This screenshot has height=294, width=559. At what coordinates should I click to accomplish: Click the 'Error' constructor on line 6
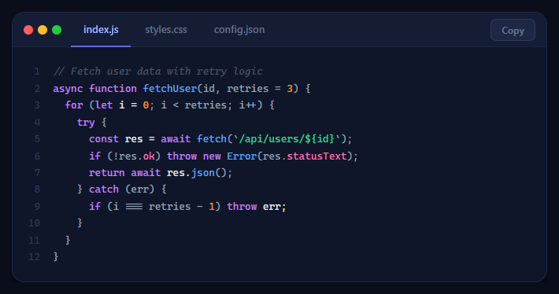click(x=242, y=156)
